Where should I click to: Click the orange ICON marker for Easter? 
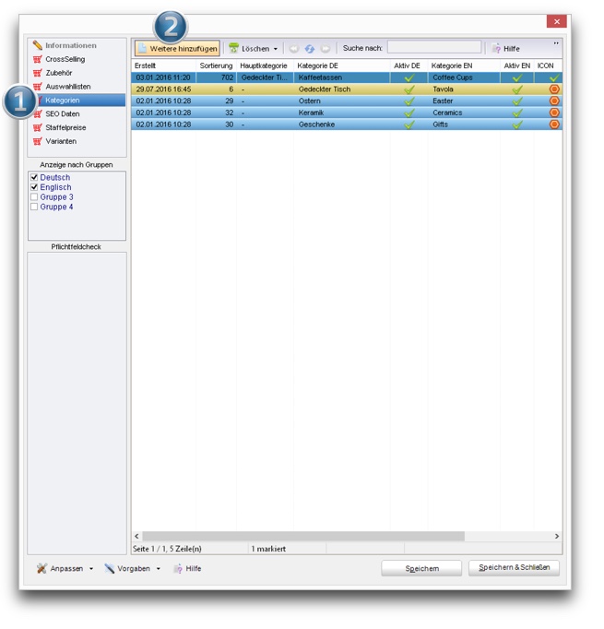pos(554,101)
